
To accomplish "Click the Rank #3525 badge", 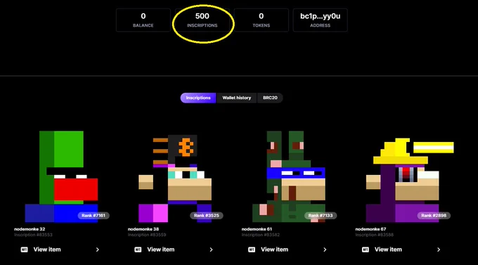I will click(207, 215).
